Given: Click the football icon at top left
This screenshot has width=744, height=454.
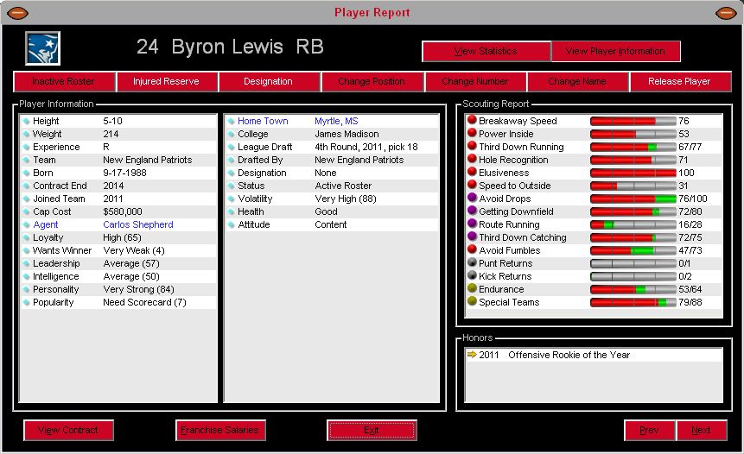Looking at the screenshot, I should coord(16,13).
